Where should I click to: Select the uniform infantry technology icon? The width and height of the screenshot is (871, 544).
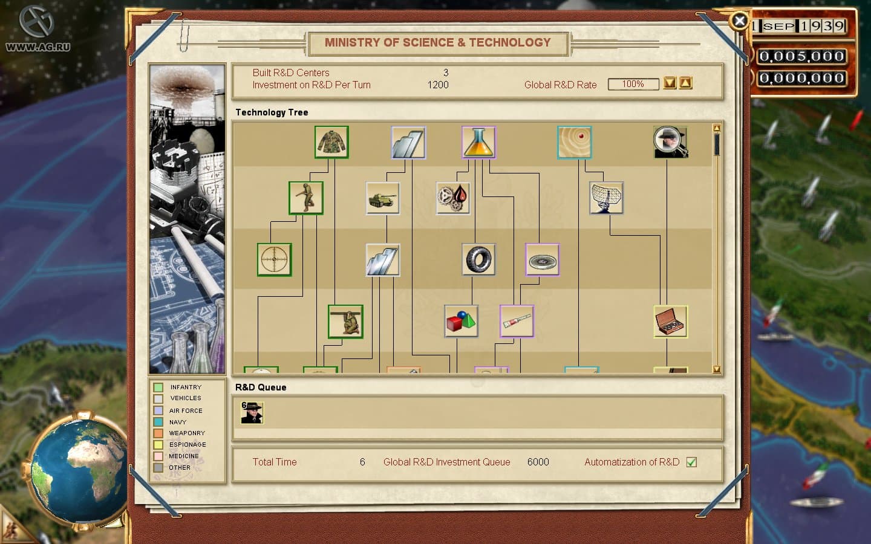331,141
